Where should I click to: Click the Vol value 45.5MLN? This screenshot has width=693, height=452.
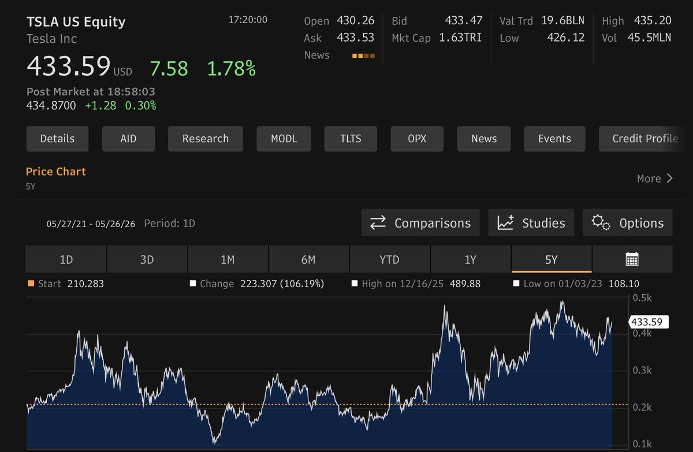click(x=650, y=38)
